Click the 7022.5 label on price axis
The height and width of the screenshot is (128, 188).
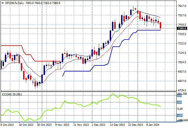click(x=181, y=62)
